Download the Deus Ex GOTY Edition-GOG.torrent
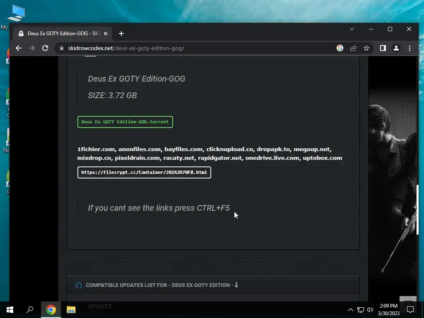This screenshot has width=424, height=318. [125, 122]
